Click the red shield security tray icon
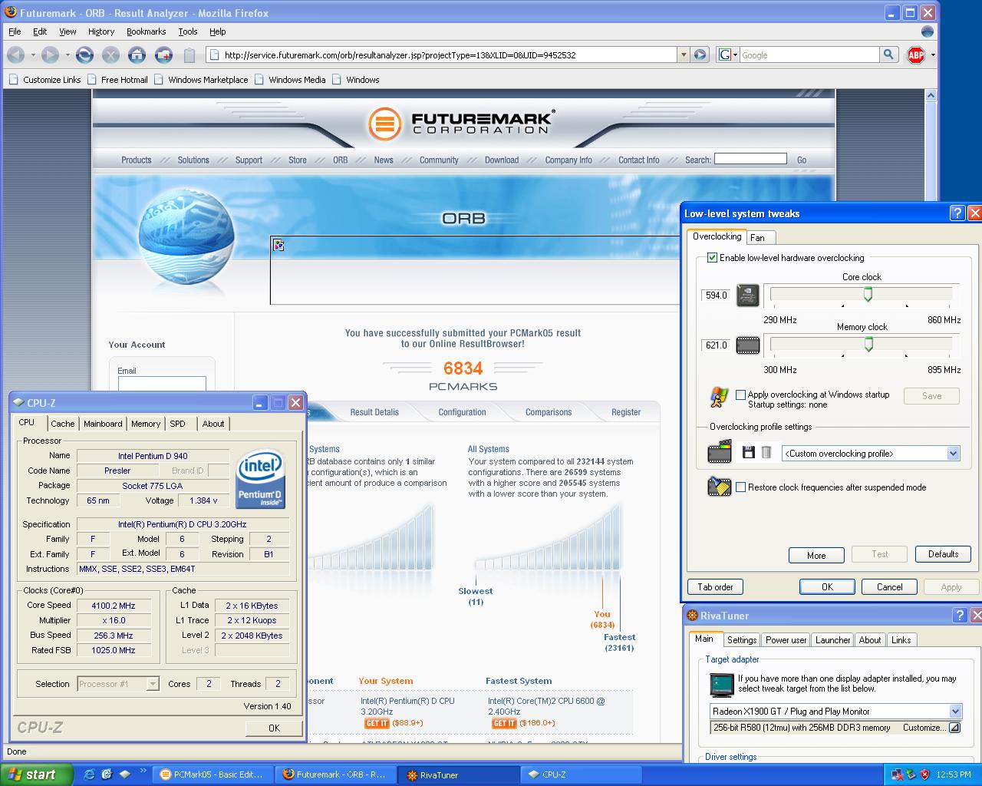The image size is (982, 786). coord(924,774)
